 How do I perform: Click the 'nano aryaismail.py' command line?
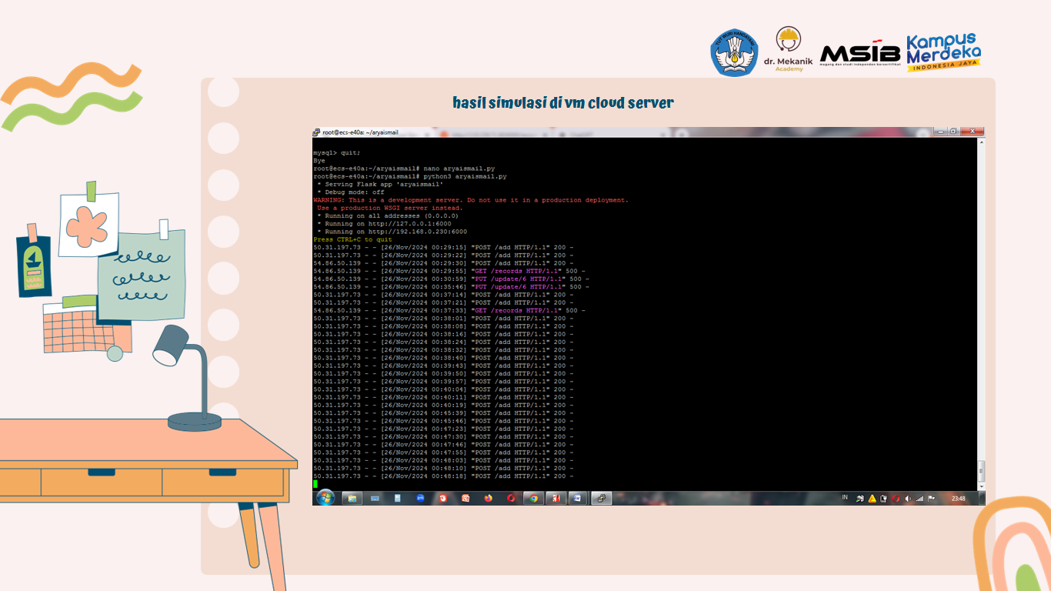click(x=404, y=169)
